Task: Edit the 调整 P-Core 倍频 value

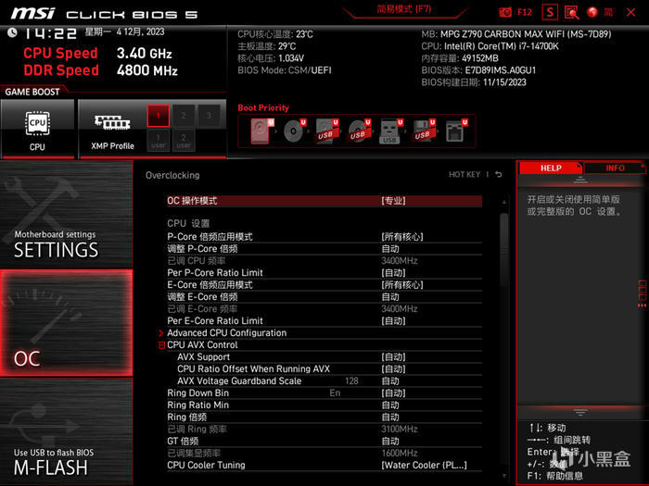Action: (324, 249)
